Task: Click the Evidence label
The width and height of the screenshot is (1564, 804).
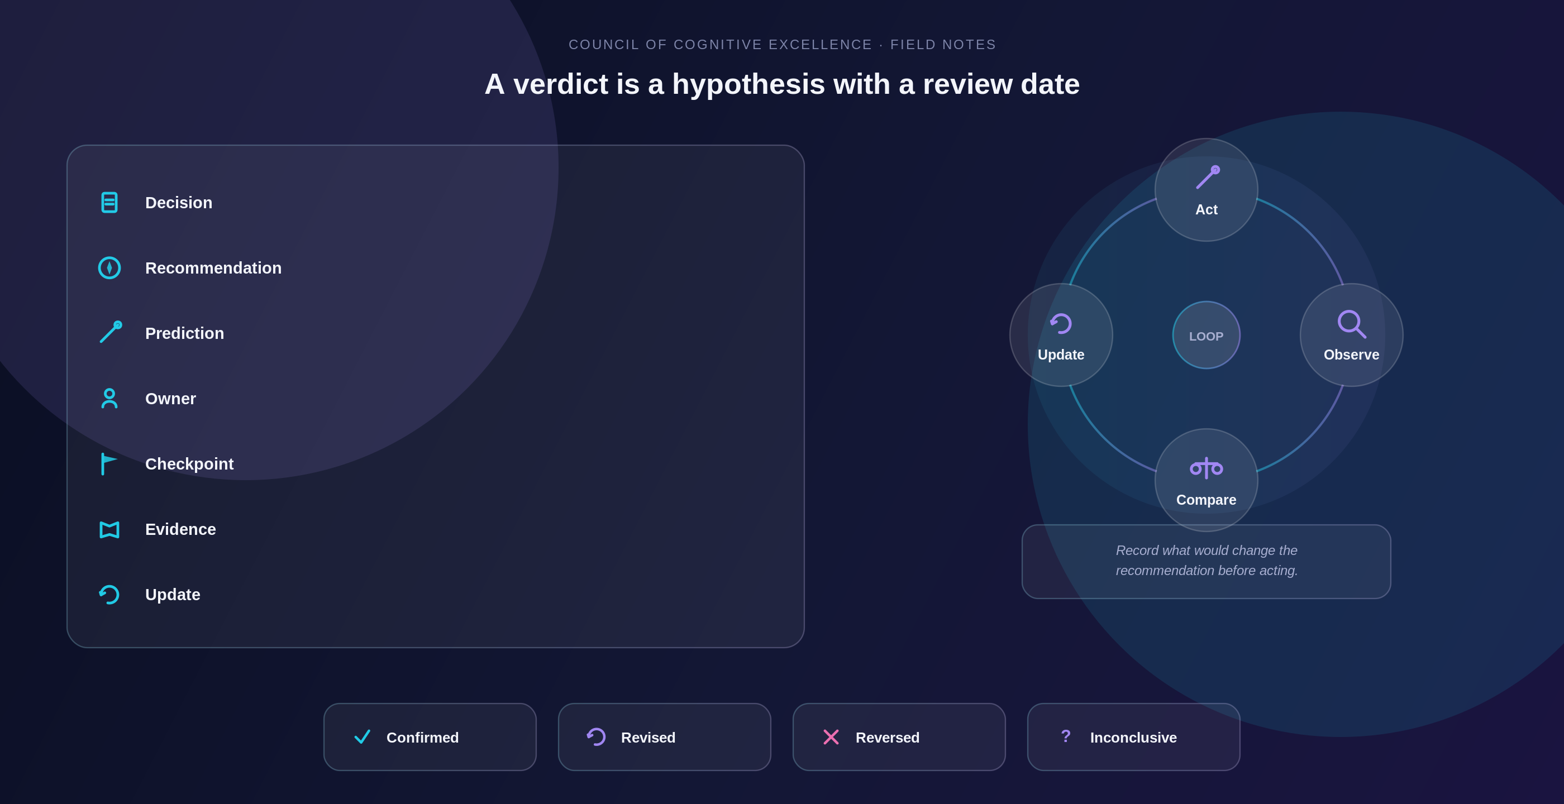Action: 180,529
